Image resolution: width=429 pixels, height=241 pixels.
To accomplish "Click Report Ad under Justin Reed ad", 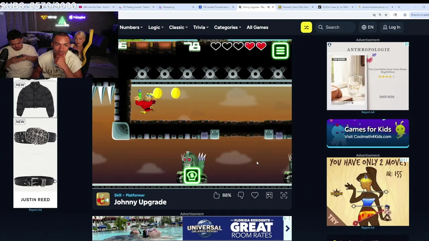I will coord(35,210).
